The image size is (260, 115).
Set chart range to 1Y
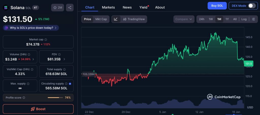[x=227, y=19]
